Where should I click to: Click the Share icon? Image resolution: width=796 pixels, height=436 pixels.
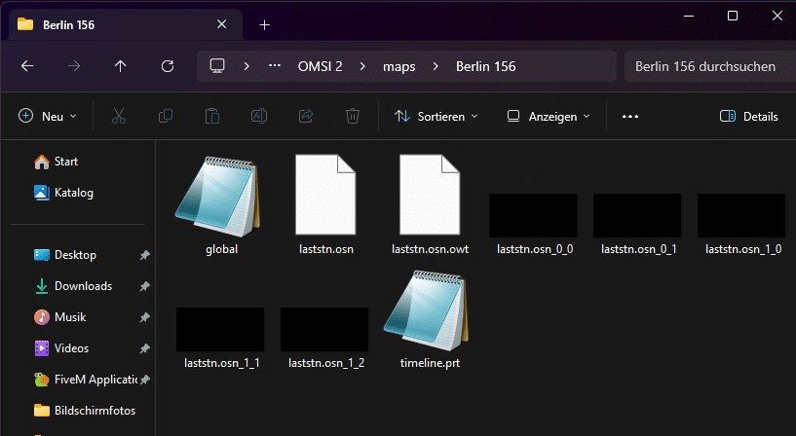[306, 116]
